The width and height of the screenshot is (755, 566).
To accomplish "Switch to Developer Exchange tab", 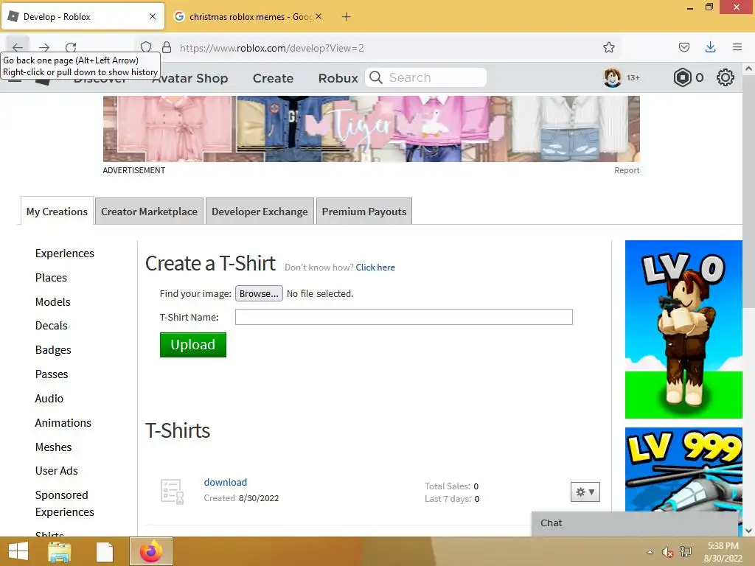I will point(260,212).
